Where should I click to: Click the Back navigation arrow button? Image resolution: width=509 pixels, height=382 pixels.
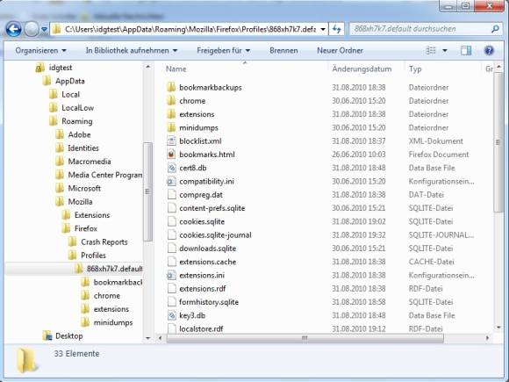[x=14, y=29]
